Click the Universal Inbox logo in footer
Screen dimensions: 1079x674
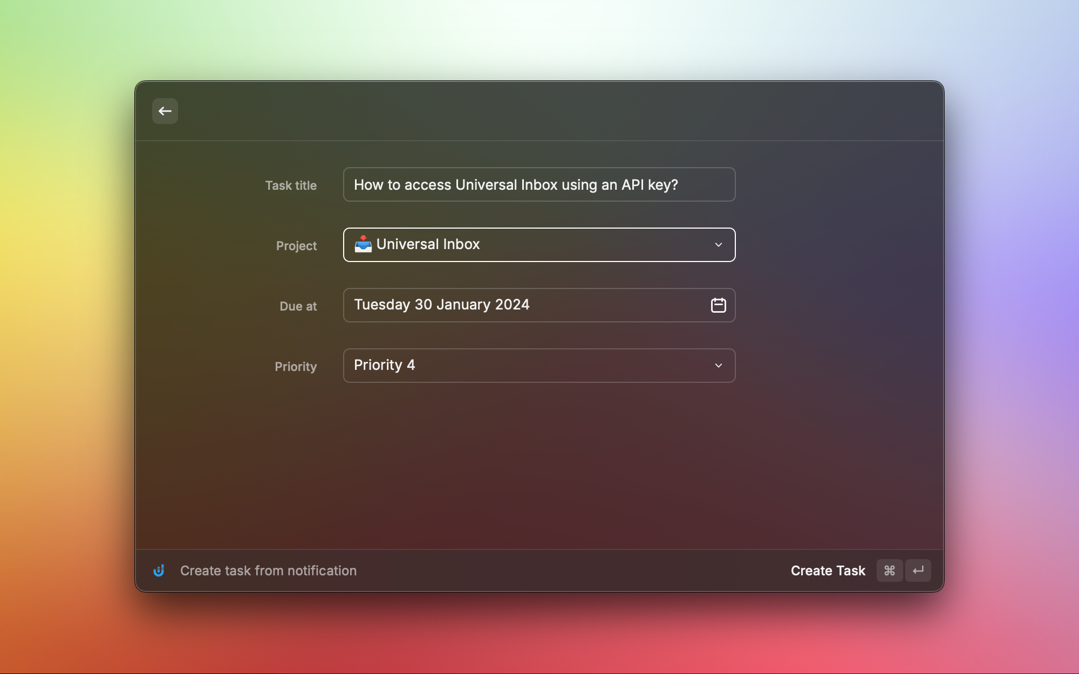pyautogui.click(x=159, y=570)
